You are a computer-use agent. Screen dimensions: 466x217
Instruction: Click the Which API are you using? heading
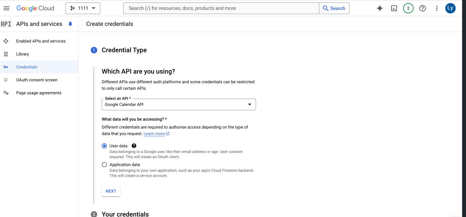click(138, 71)
